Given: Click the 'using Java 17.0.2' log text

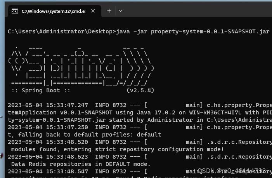Looking at the screenshot, I should pos(146,113).
